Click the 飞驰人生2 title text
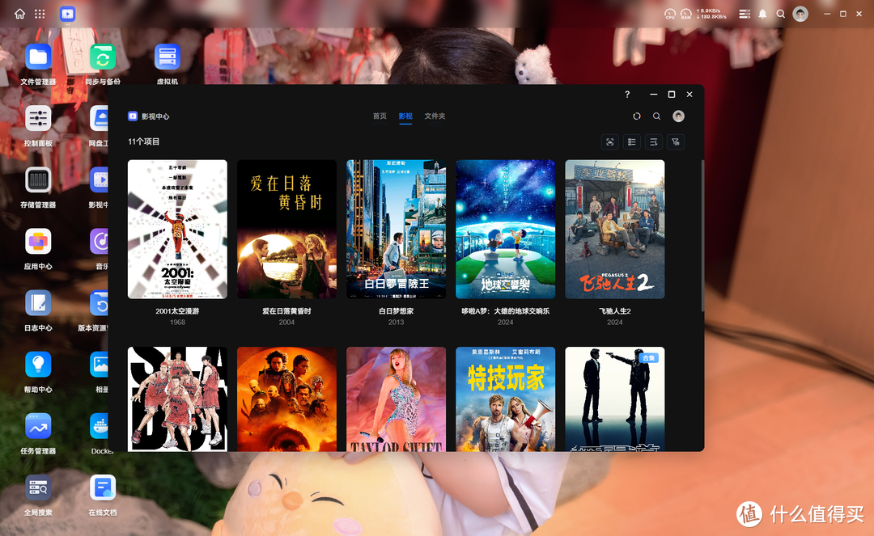 click(615, 311)
